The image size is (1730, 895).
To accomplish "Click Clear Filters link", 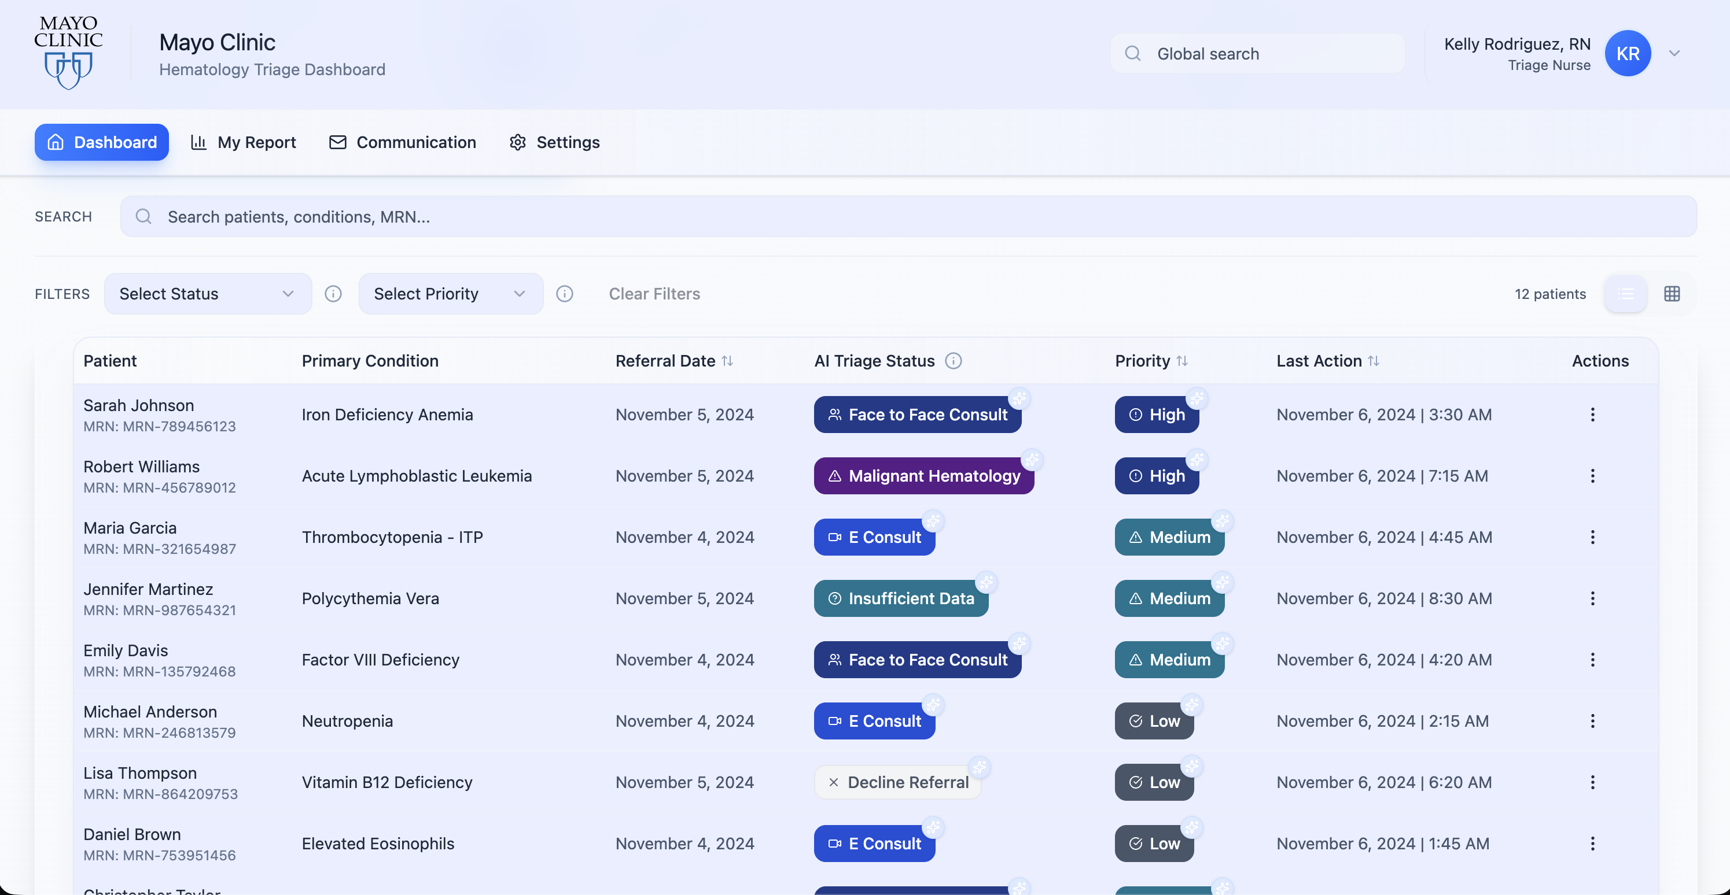I will point(654,294).
